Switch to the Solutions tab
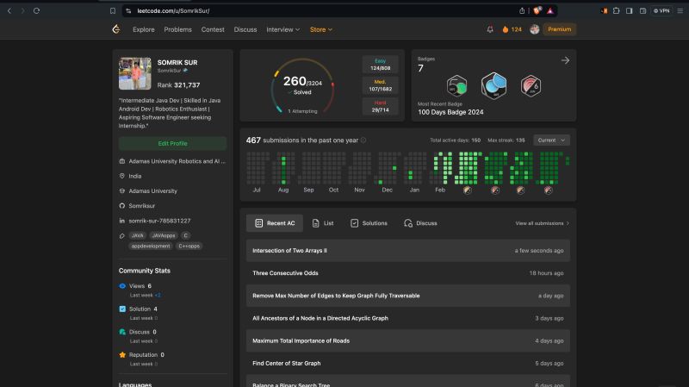This screenshot has width=689, height=387. pos(369,223)
